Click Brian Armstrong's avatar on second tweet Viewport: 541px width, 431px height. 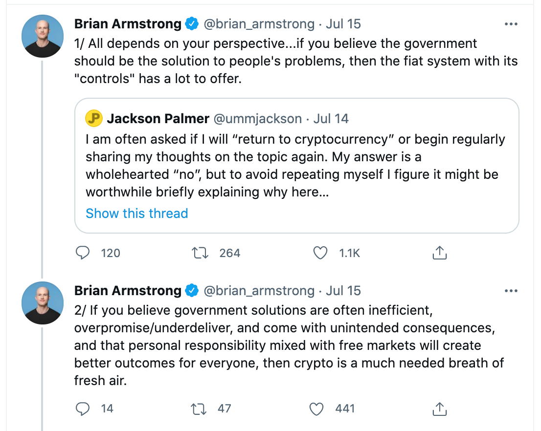[x=43, y=303]
